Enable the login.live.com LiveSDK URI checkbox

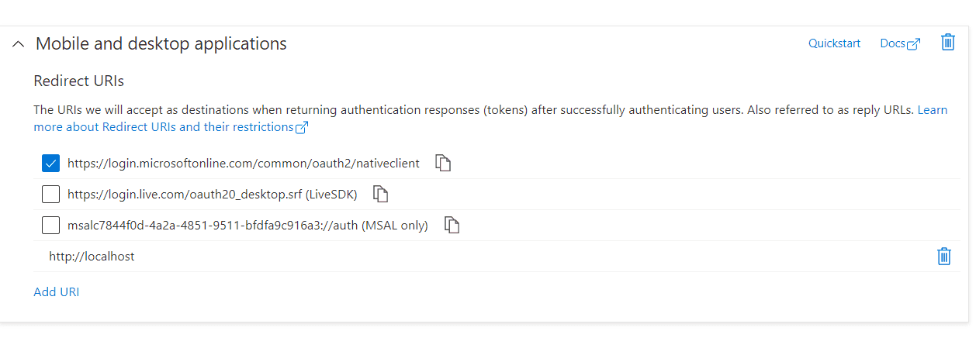[50, 194]
